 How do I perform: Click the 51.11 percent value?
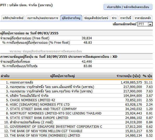148,82
